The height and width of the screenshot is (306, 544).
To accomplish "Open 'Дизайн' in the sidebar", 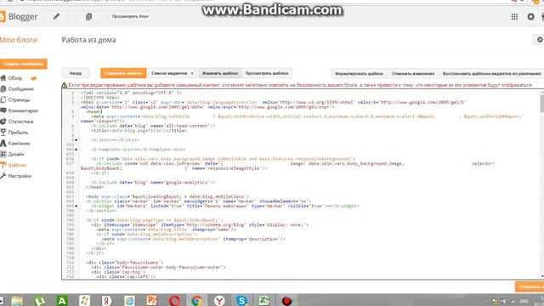I will [16, 154].
